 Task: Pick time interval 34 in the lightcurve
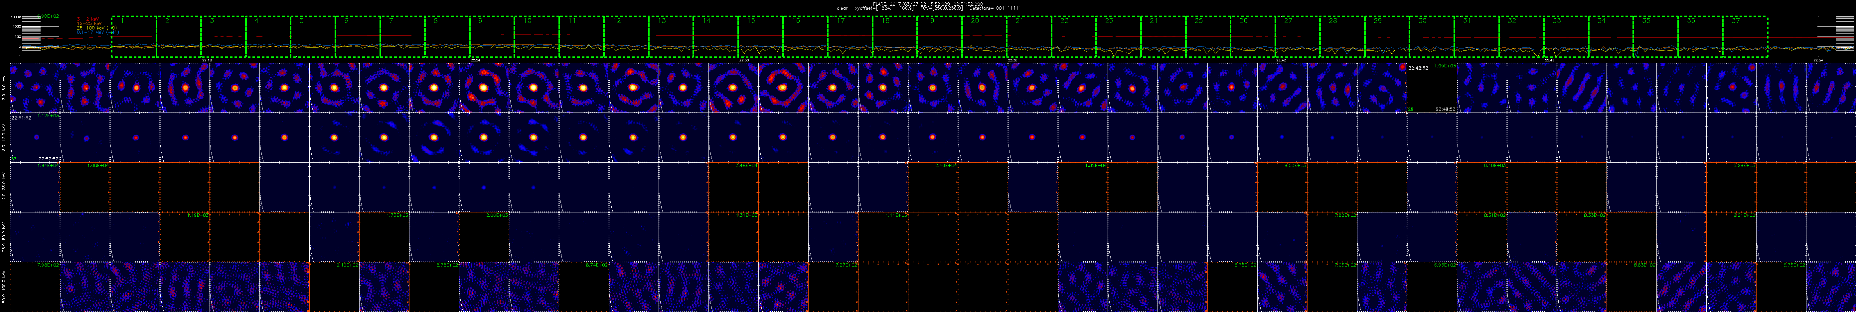pos(1611,37)
